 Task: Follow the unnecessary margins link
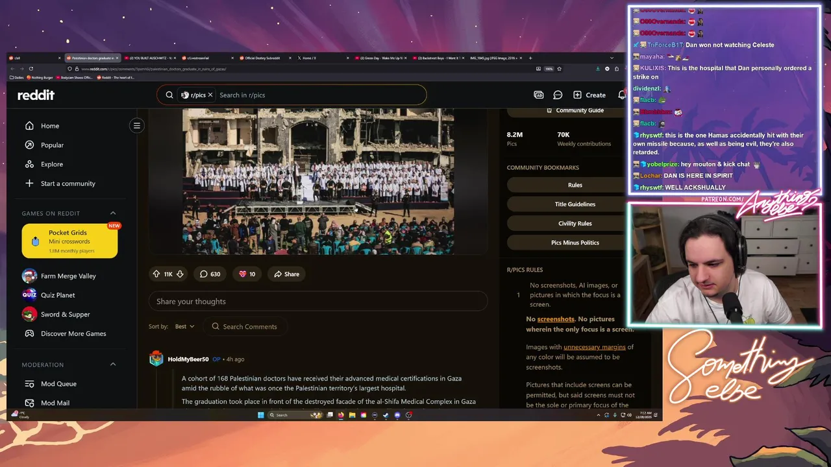(x=594, y=347)
